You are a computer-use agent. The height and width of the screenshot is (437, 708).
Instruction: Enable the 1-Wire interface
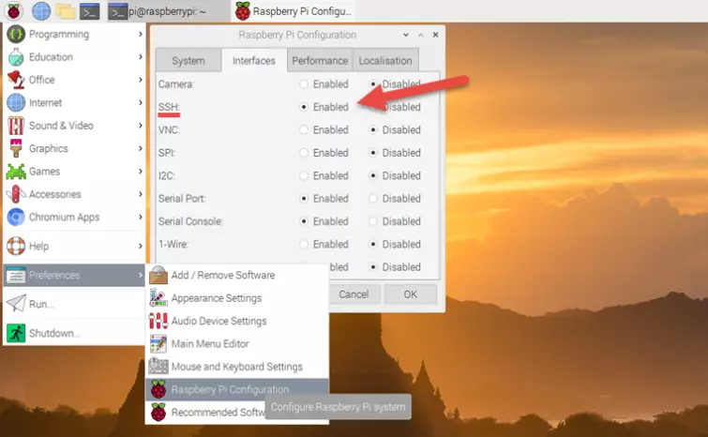(x=304, y=244)
